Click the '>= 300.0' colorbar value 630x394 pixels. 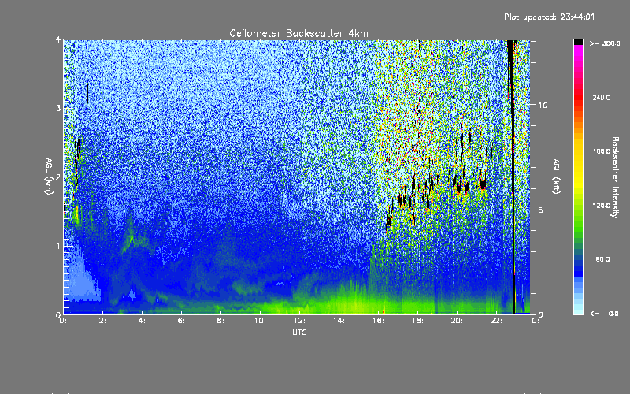pyautogui.click(x=605, y=43)
